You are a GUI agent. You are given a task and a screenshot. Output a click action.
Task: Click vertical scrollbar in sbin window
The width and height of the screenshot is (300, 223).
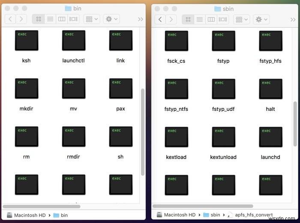[x=295, y=124]
